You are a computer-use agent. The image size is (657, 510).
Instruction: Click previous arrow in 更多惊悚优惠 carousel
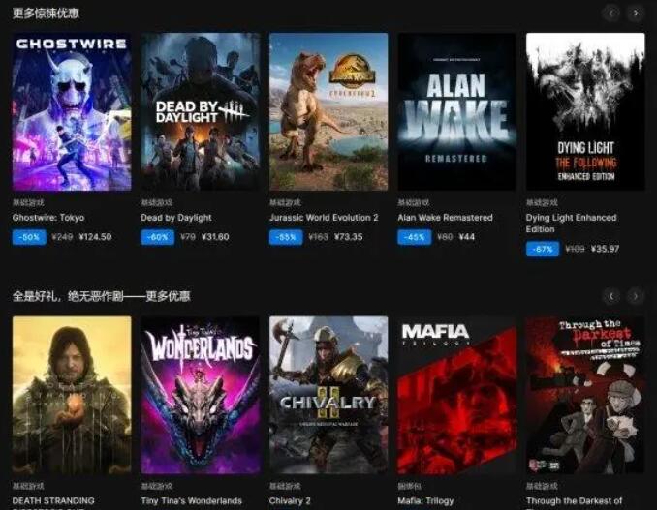[611, 14]
